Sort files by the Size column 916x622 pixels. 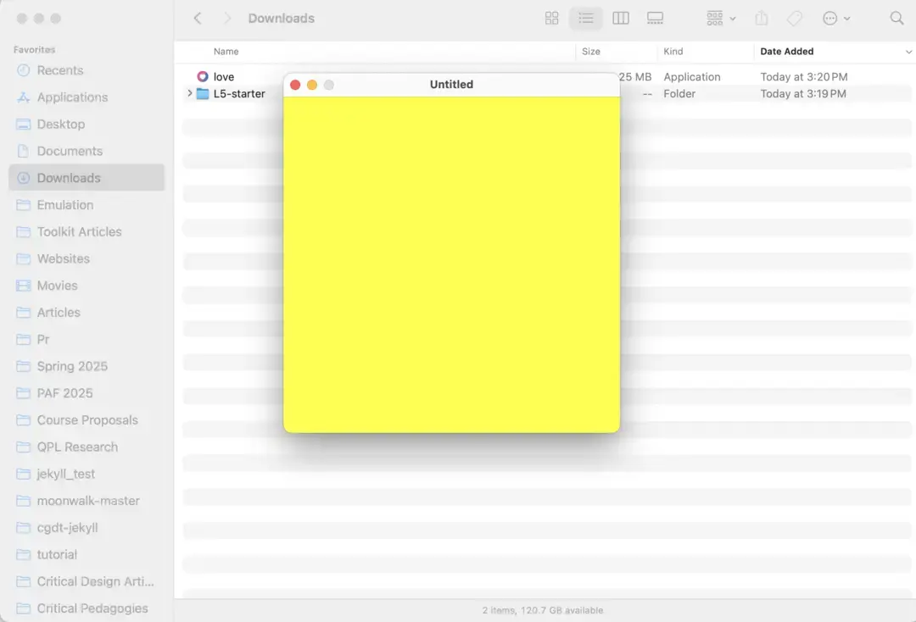pos(591,52)
